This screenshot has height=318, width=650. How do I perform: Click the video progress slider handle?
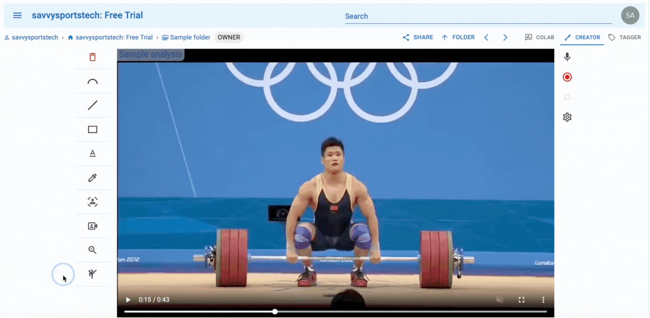coord(275,312)
